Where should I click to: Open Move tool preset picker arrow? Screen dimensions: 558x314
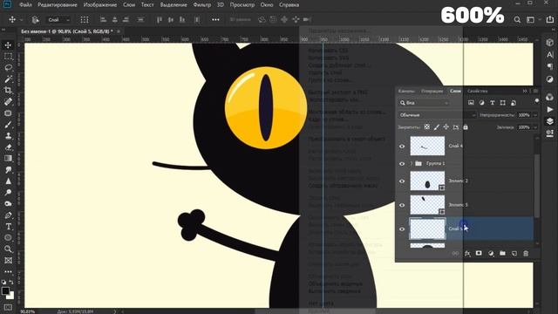click(21, 20)
